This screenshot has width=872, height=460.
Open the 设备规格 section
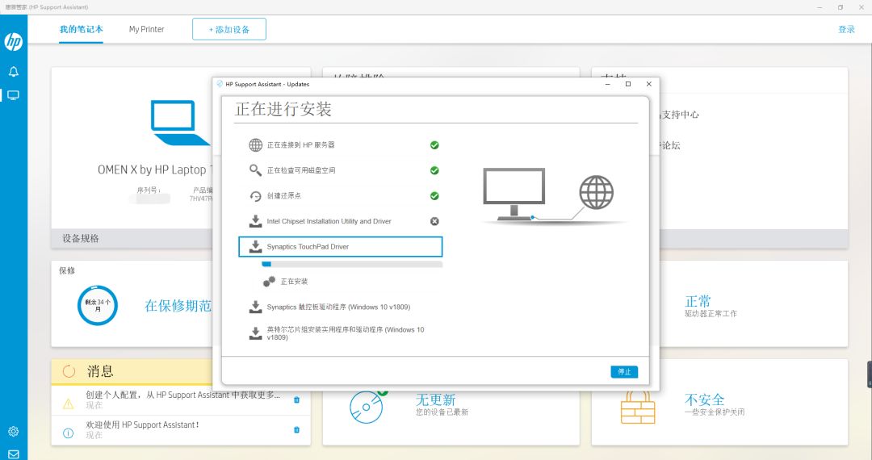(81, 238)
